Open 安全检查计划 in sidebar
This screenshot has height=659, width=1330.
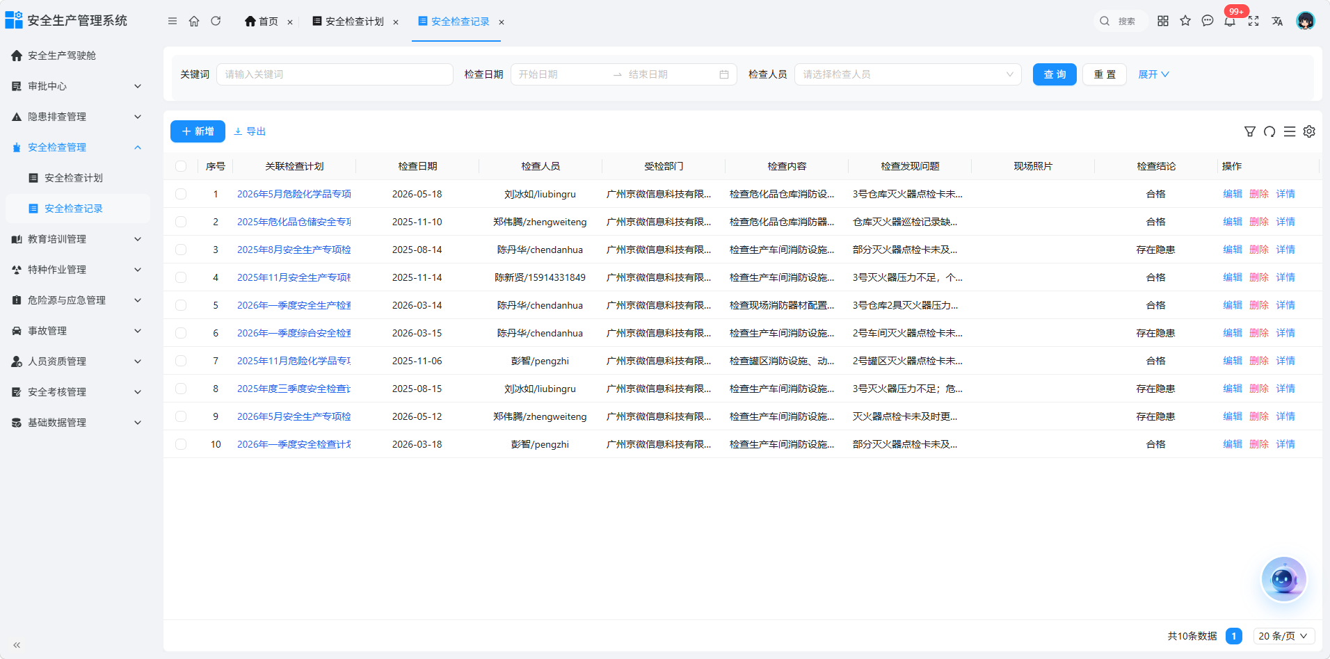click(78, 178)
